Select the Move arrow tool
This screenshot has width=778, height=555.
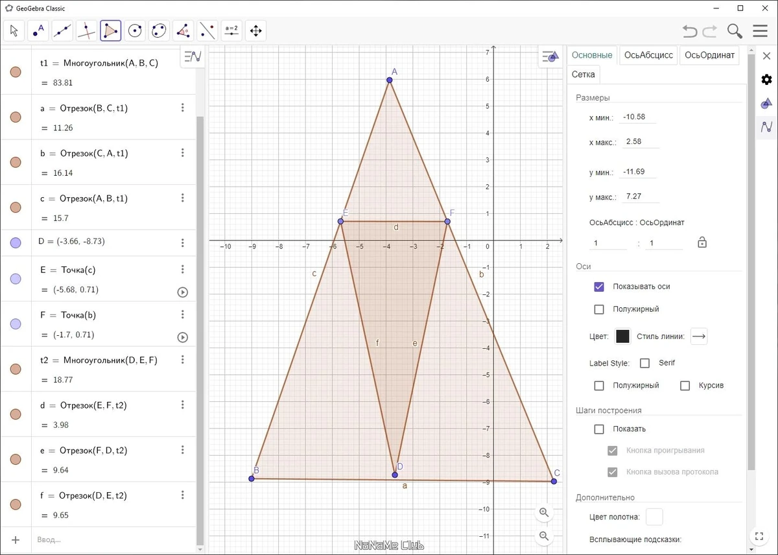(x=15, y=30)
